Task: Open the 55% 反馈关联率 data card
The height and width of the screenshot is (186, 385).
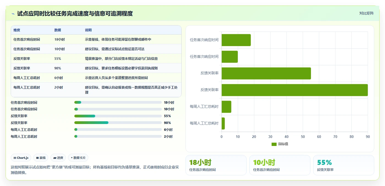Action: click(344, 165)
